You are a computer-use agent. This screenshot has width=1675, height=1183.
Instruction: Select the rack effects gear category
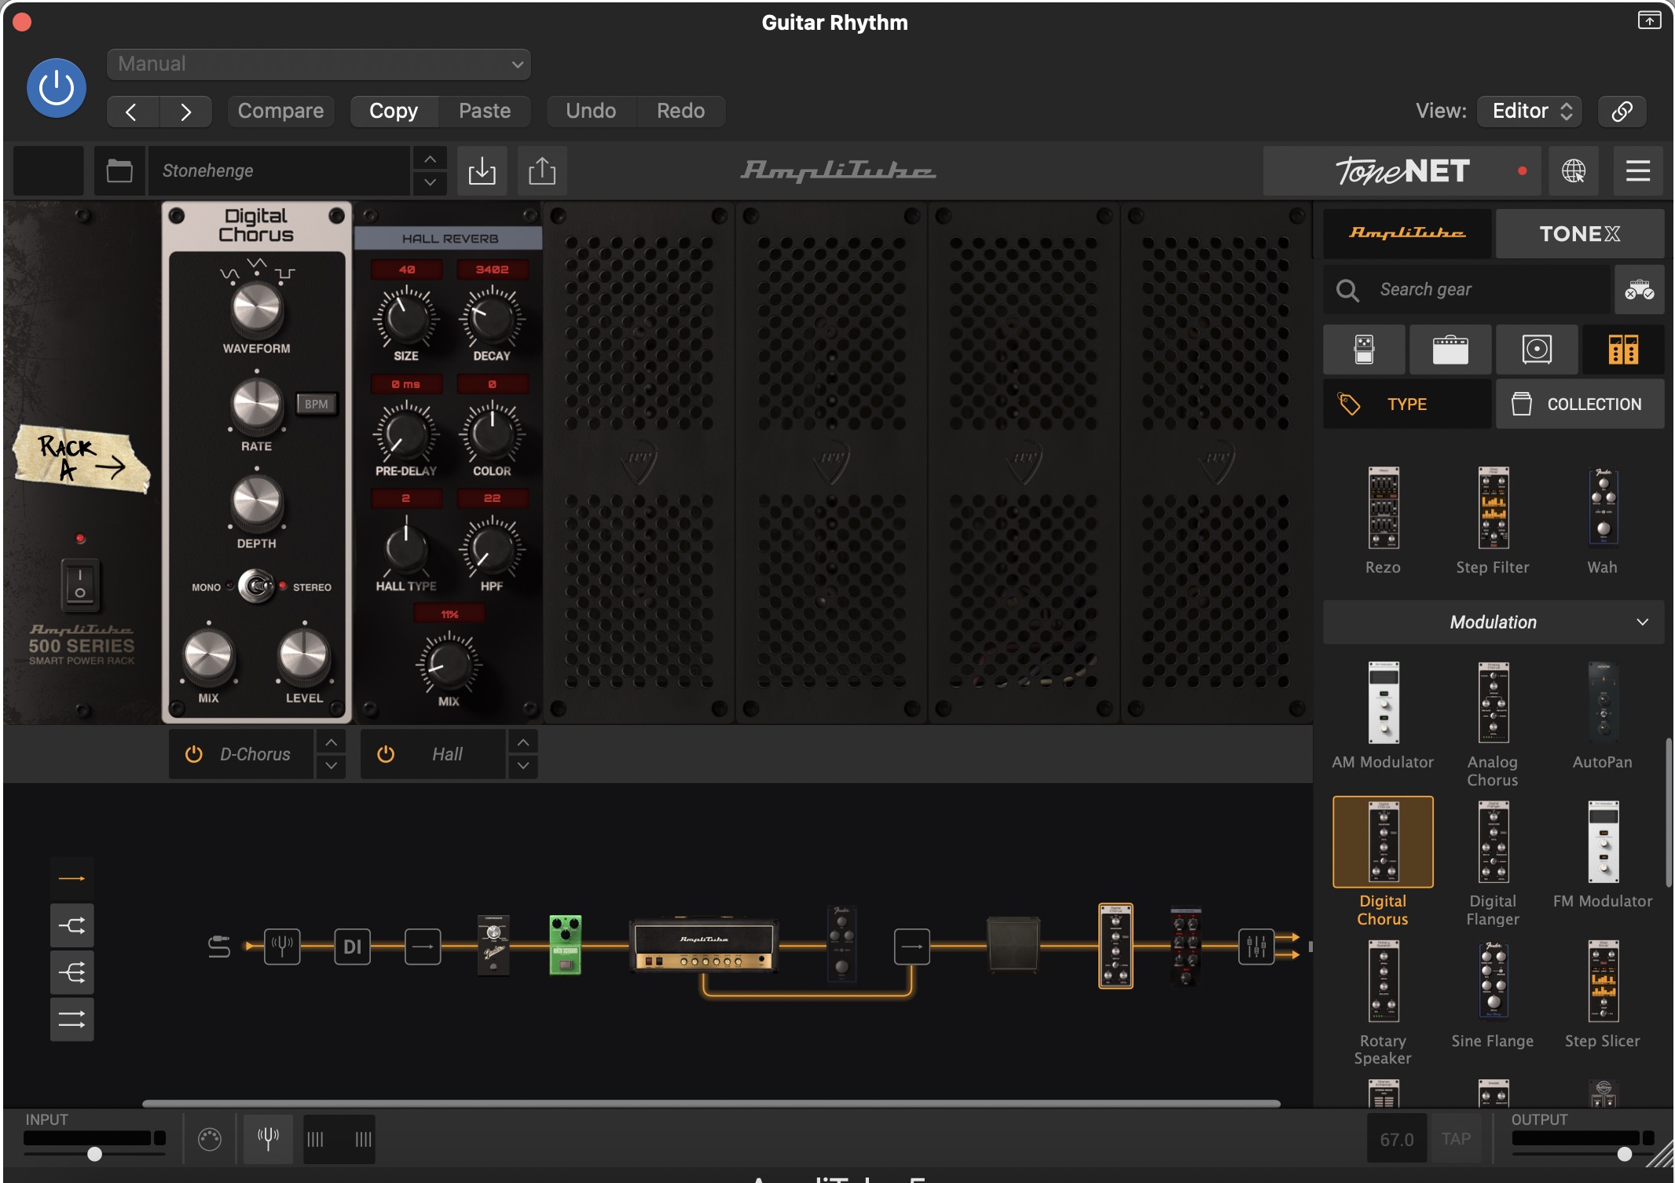coord(1623,350)
